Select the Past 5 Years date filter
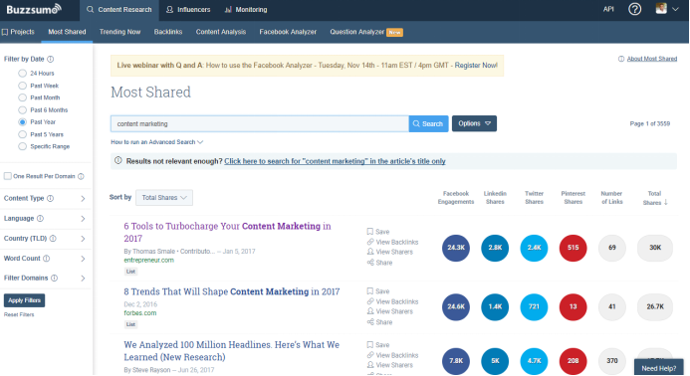The height and width of the screenshot is (376, 690). (23, 134)
